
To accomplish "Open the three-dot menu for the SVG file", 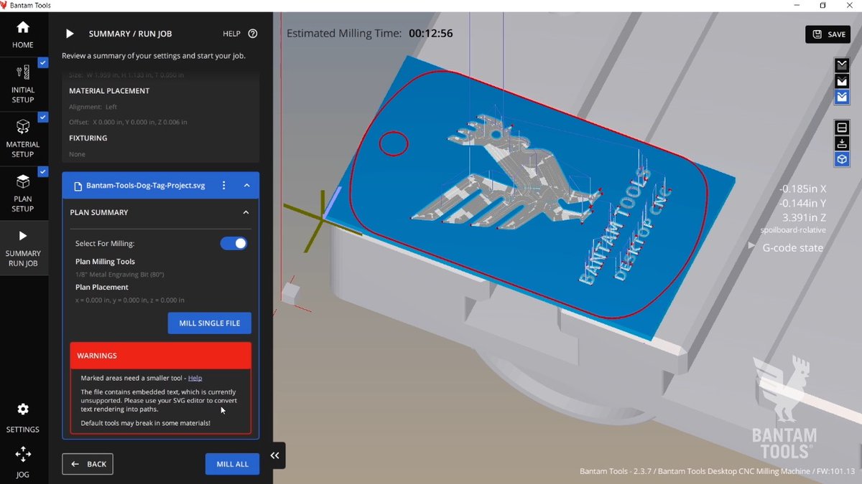I will 224,185.
